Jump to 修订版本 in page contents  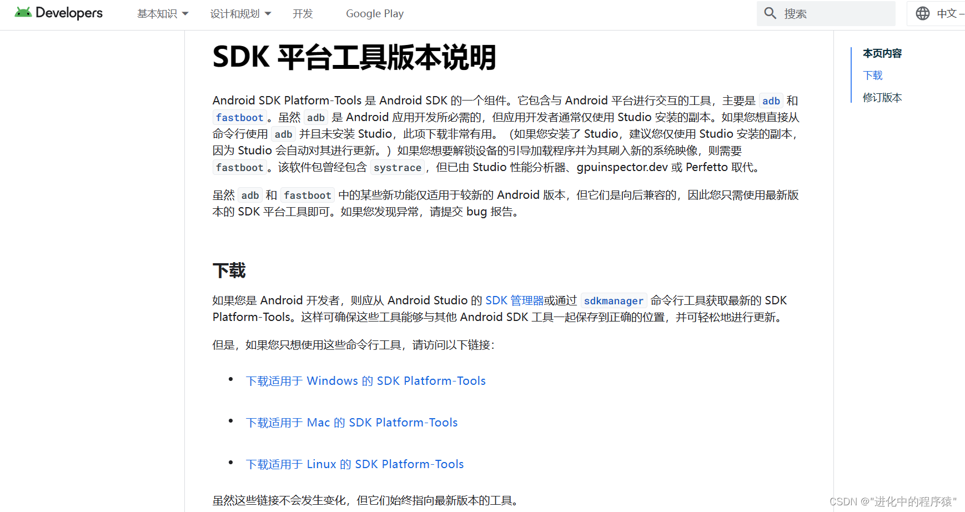coord(882,97)
